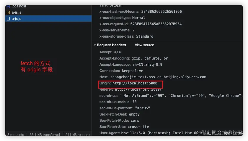This screenshot has height=141, width=248.
Task: Click 211 kB resources status entry
Action: [x=78, y=134]
